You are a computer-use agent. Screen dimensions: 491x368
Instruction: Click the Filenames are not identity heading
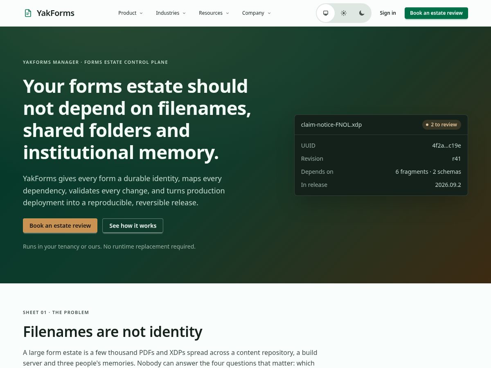(x=113, y=332)
